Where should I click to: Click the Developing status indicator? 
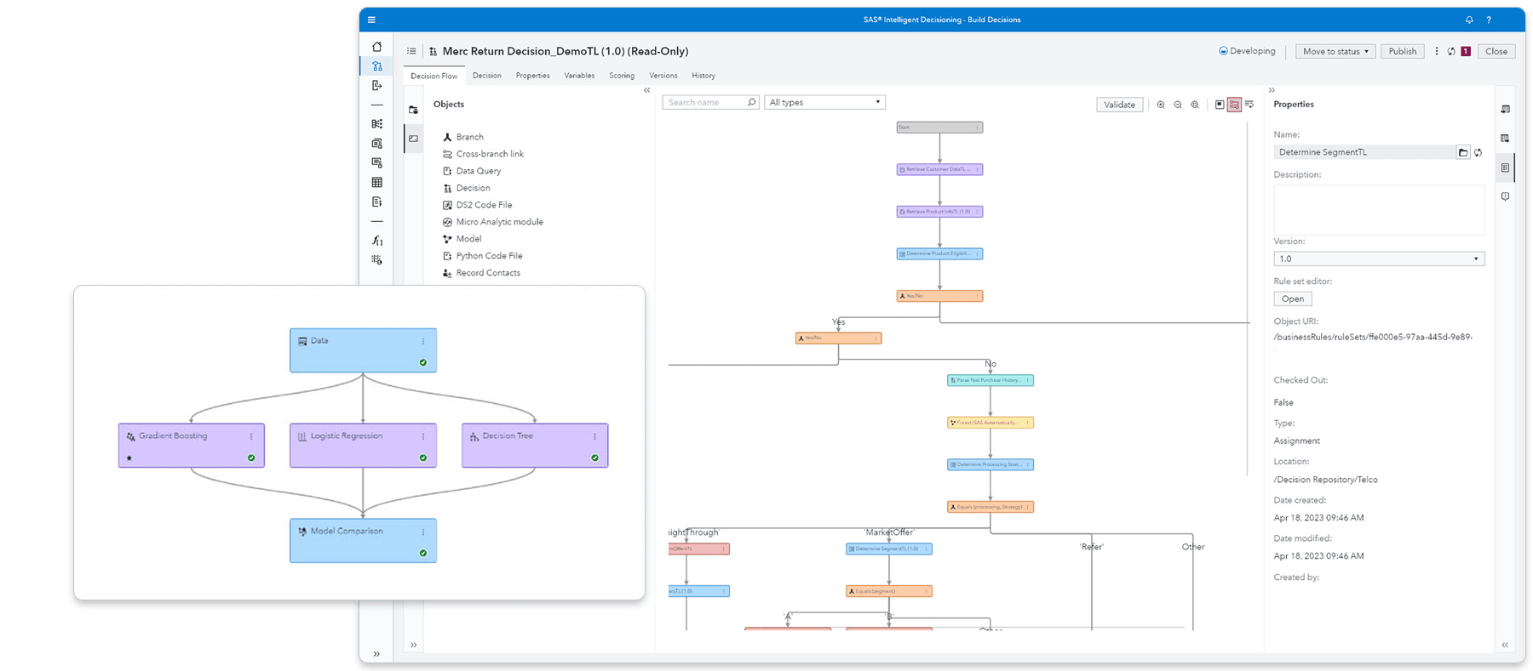click(1247, 51)
